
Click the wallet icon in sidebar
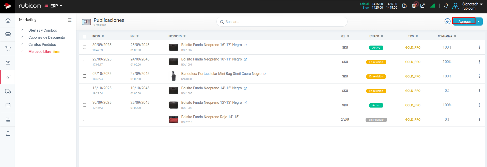pyautogui.click(x=8, y=105)
